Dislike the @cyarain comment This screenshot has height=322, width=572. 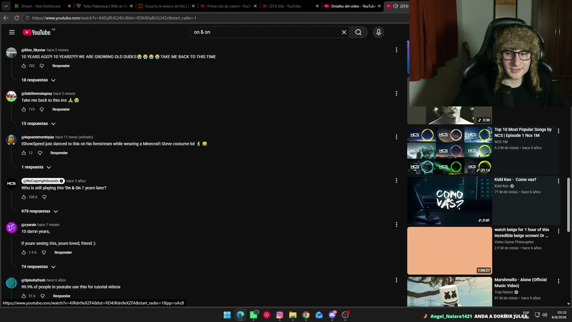pos(44,252)
